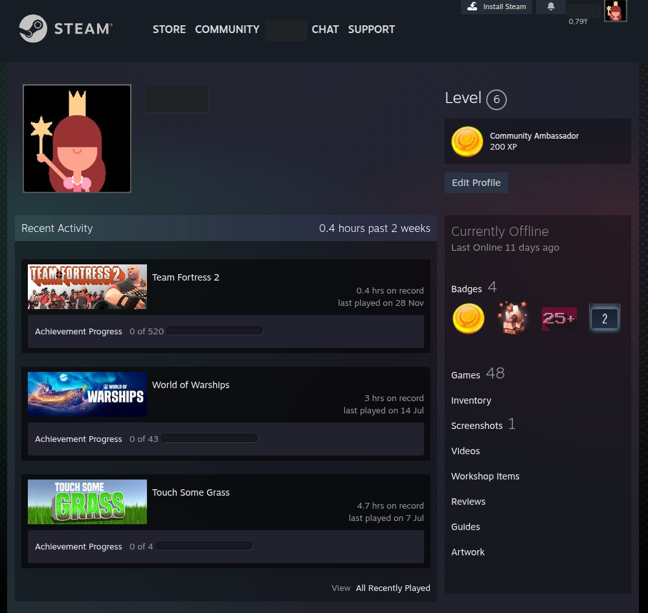Image resolution: width=648 pixels, height=613 pixels.
Task: Click Team Fortress 2 achievement progress bar
Action: (214, 331)
